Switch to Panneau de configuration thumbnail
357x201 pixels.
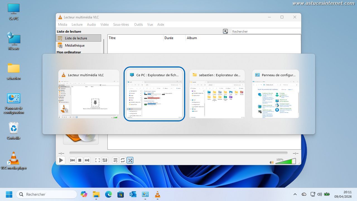tap(276, 94)
